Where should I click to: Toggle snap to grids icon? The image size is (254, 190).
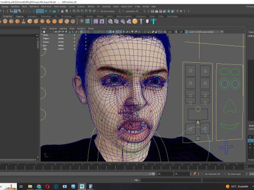tap(74, 11)
